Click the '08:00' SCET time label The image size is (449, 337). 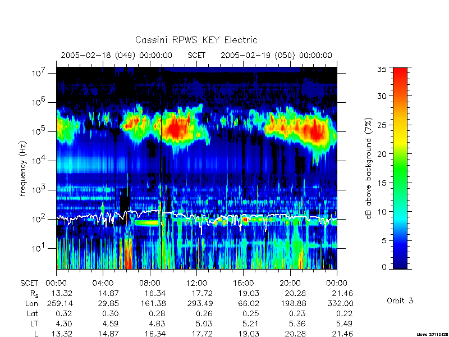(150, 283)
